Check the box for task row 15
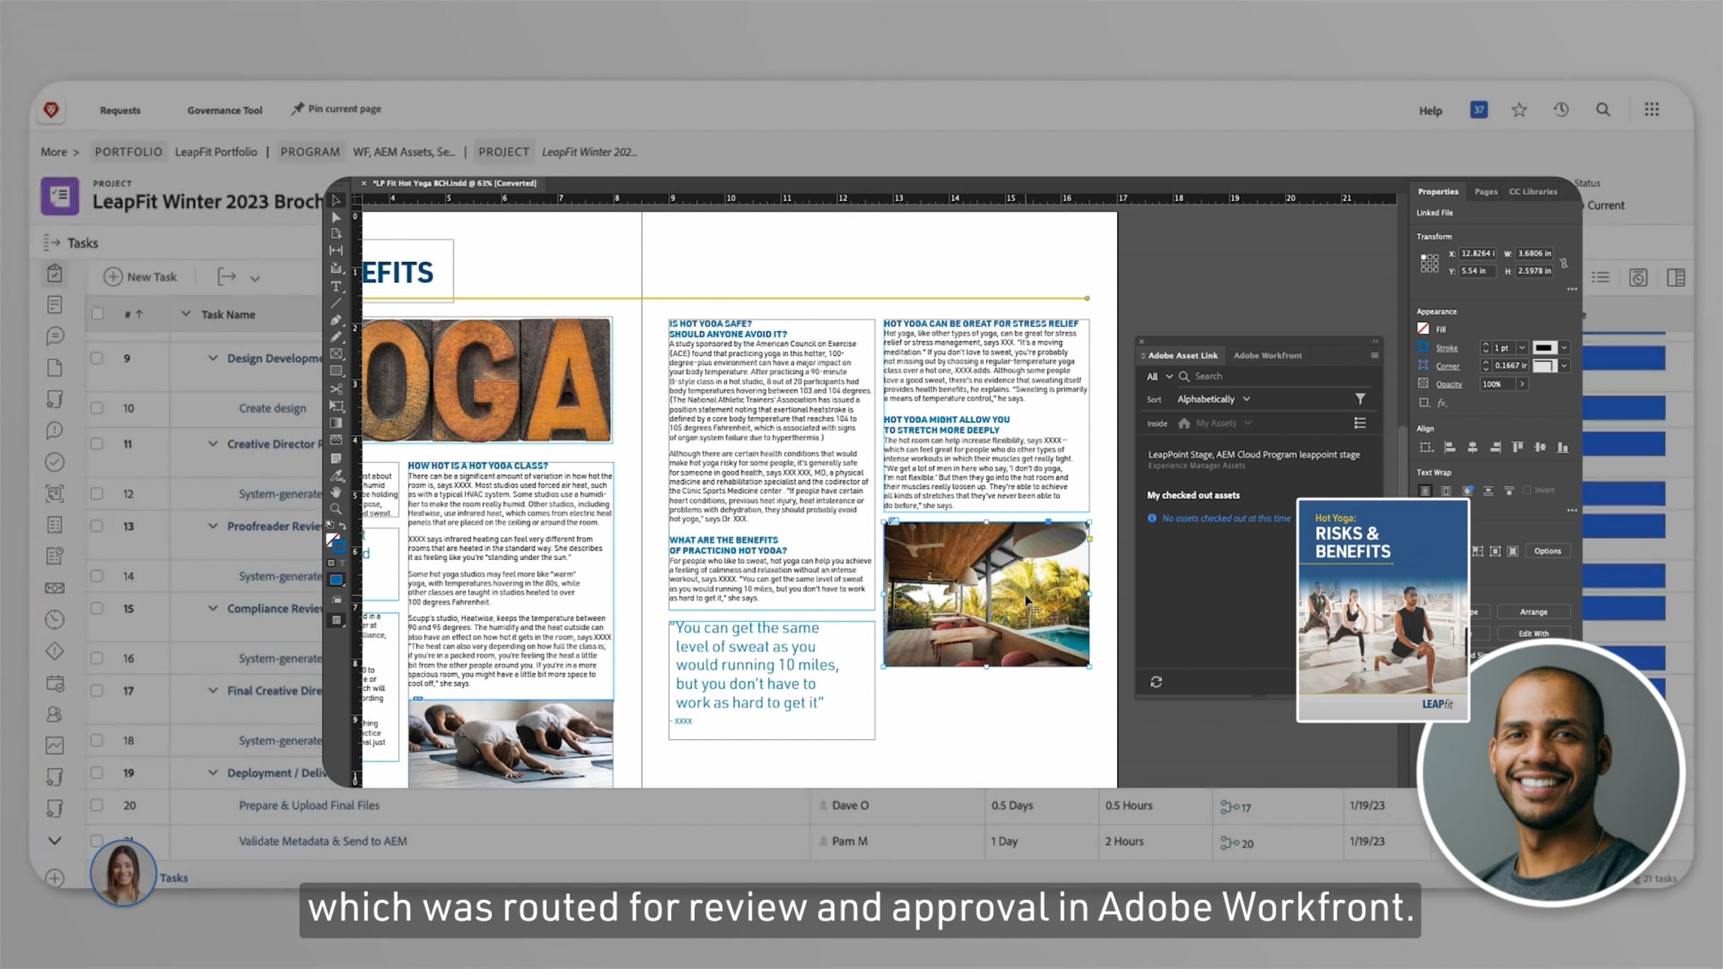 97,608
